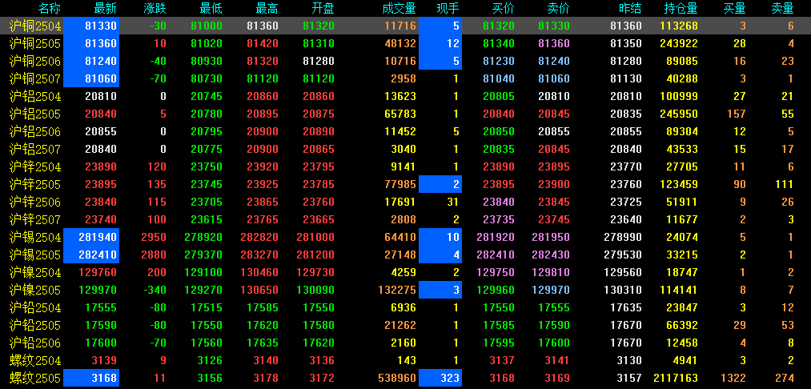Click highlighted latest price 282410

point(98,255)
